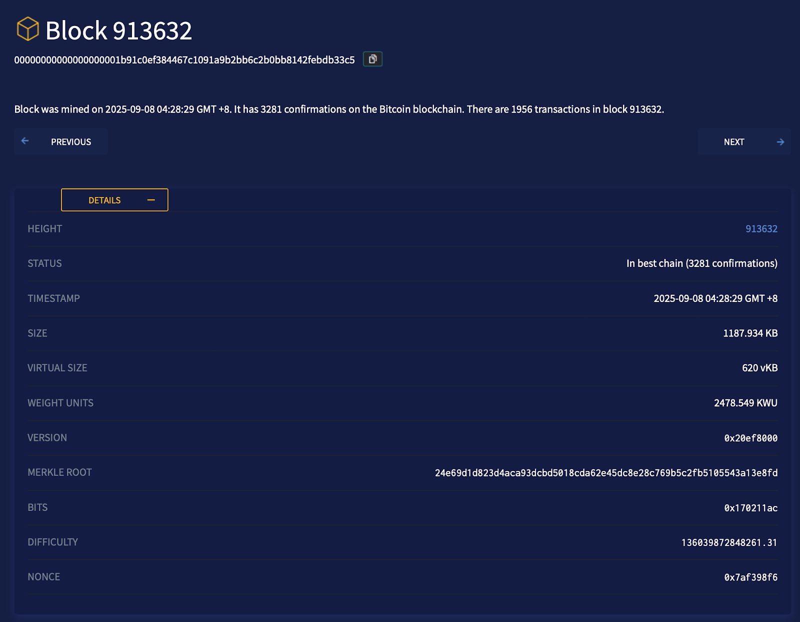Click the orange cube block icon

27,29
